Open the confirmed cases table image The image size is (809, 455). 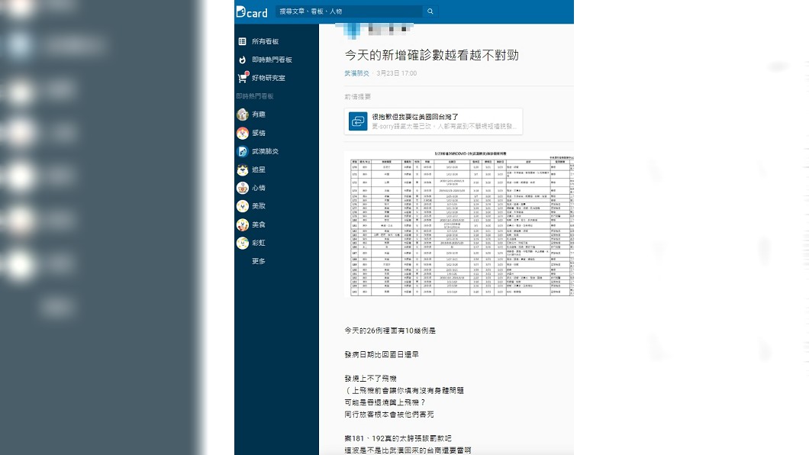459,224
